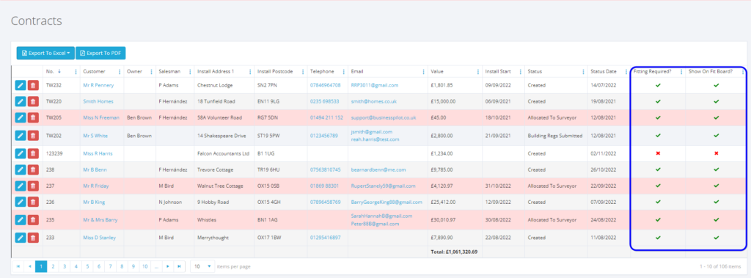Open Status column options menu
This screenshot has height=278, width=751.
pos(583,72)
